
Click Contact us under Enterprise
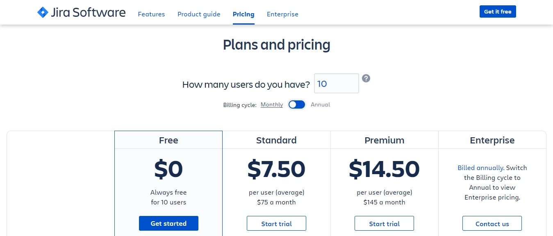pyautogui.click(x=492, y=224)
